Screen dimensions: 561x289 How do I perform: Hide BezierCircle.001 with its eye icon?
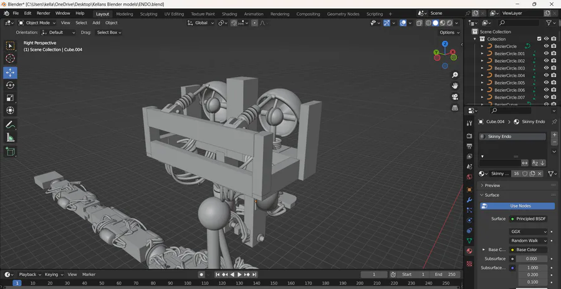546,53
